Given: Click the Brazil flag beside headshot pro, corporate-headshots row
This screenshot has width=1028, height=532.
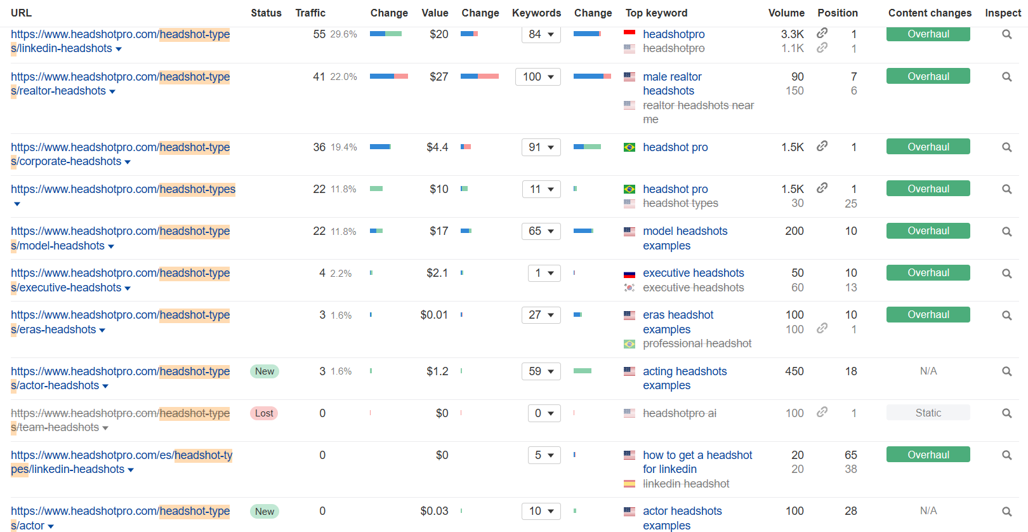Looking at the screenshot, I should (629, 147).
